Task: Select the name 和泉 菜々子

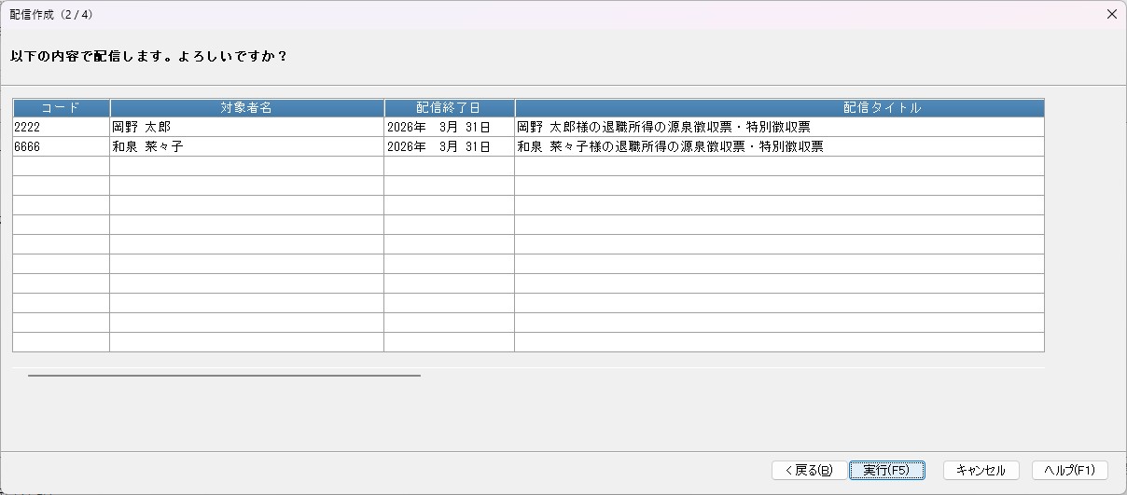Action: point(246,146)
